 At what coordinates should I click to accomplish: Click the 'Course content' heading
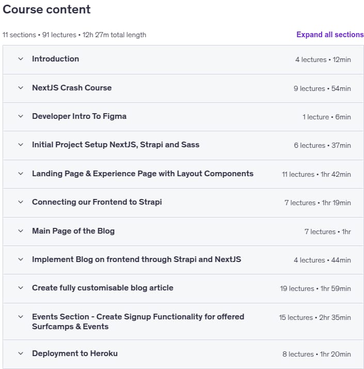click(46, 10)
